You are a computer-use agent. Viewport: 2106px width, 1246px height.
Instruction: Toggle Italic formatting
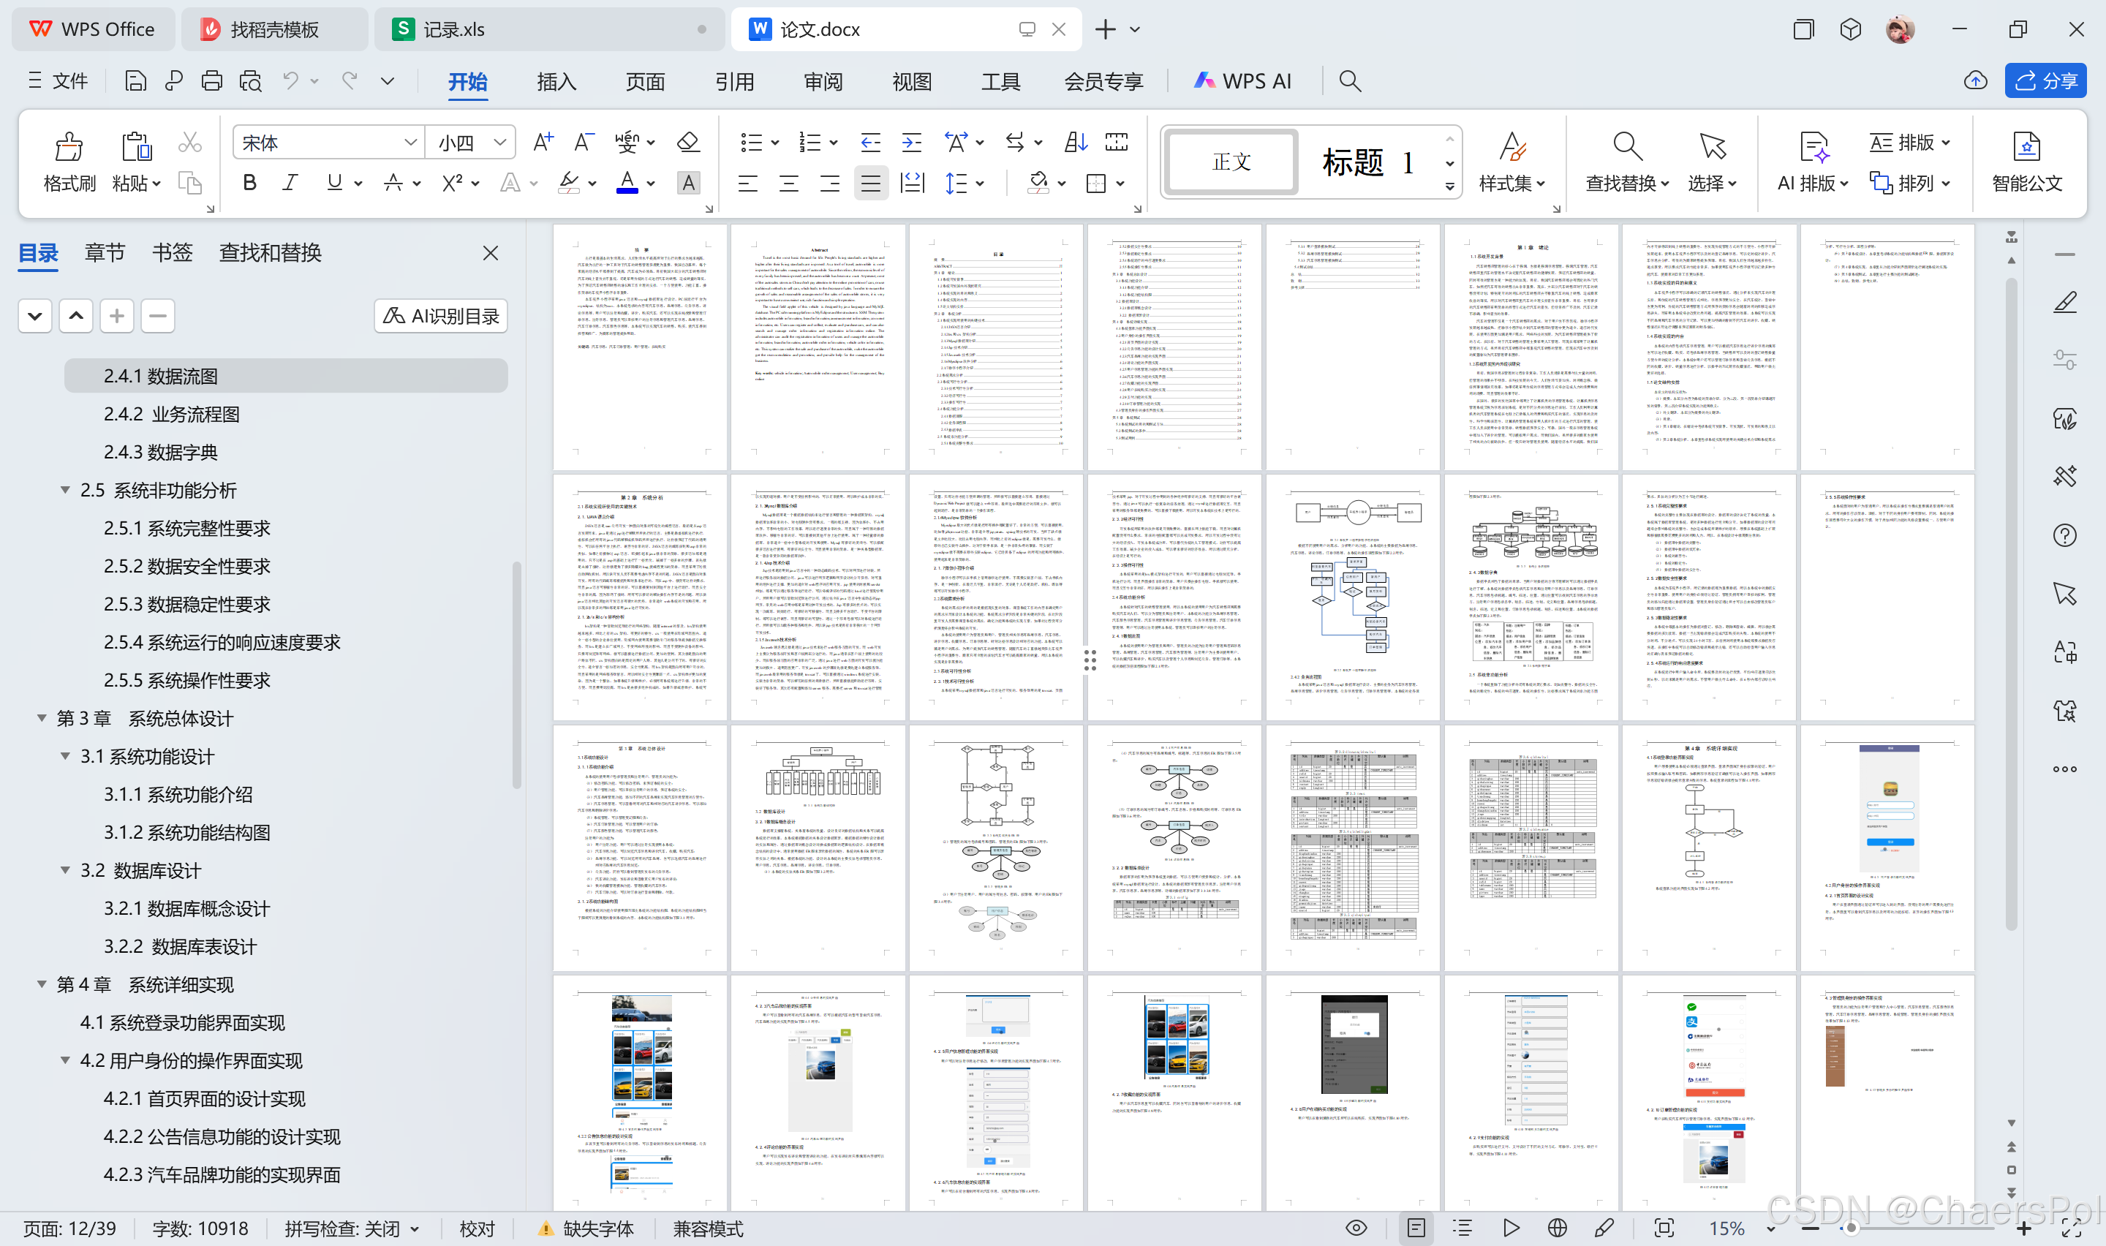(290, 182)
